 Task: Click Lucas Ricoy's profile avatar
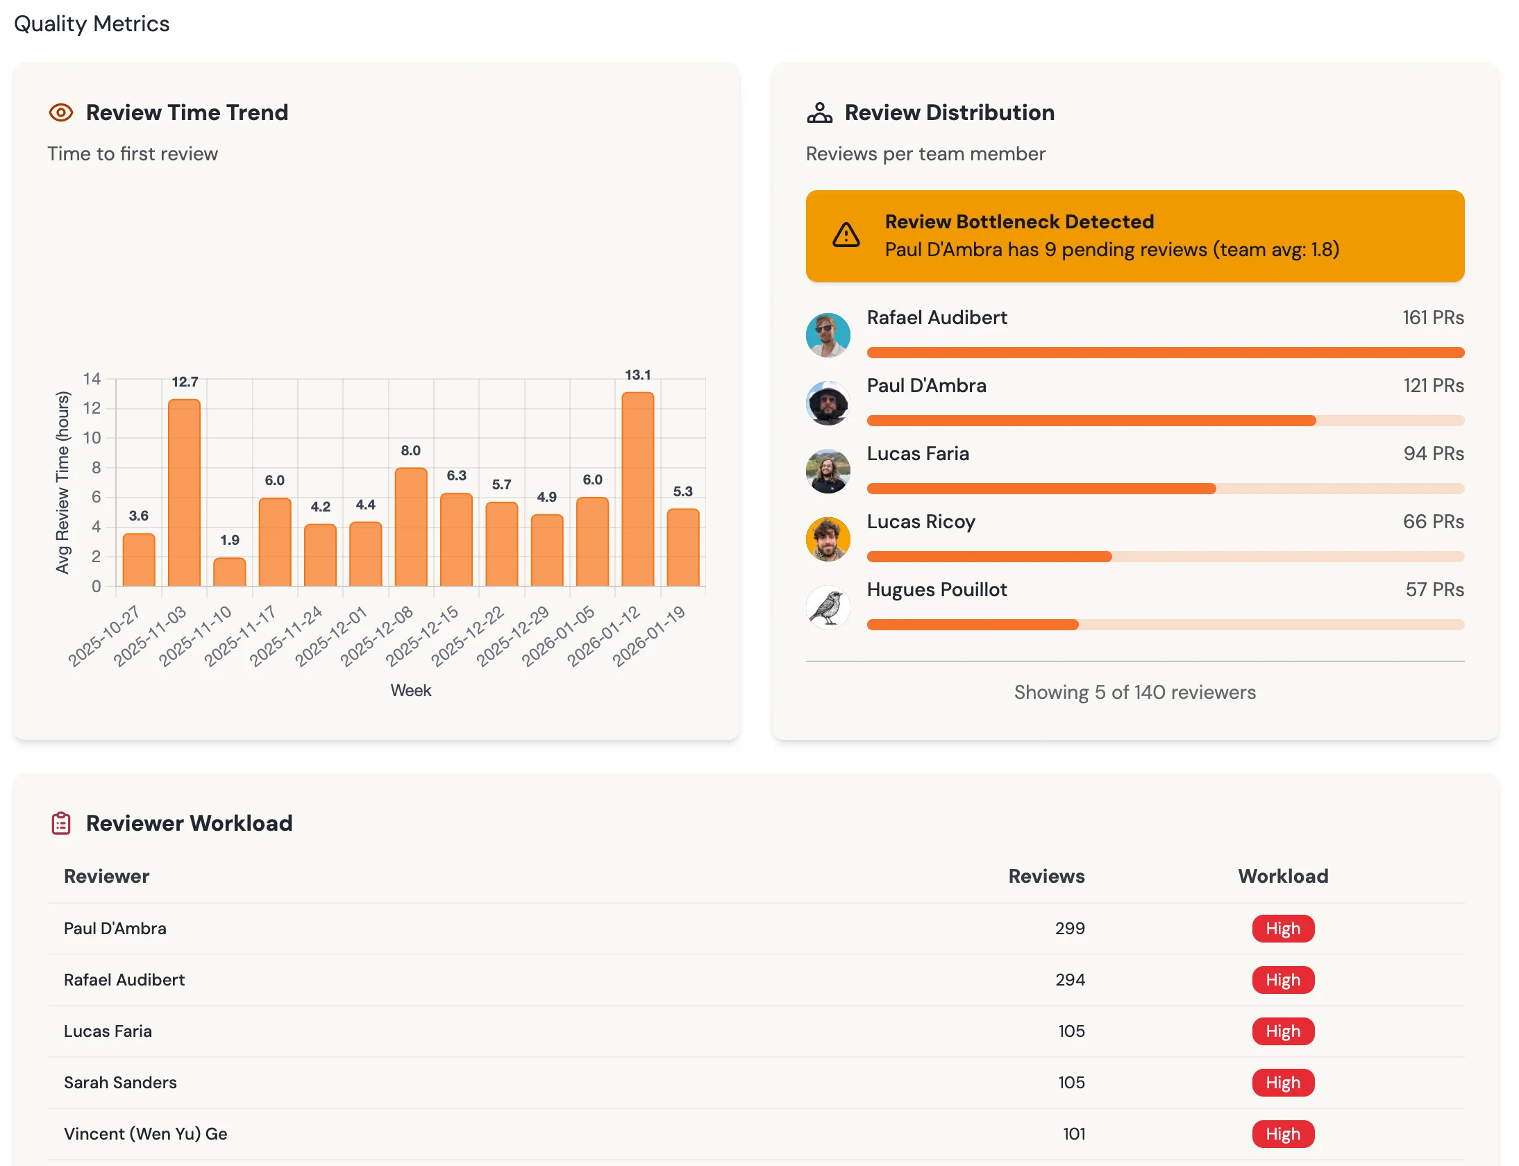(x=828, y=539)
